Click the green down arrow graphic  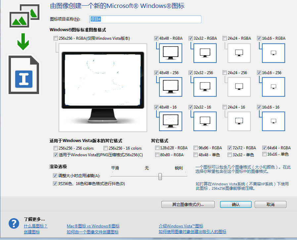[x=23, y=42]
